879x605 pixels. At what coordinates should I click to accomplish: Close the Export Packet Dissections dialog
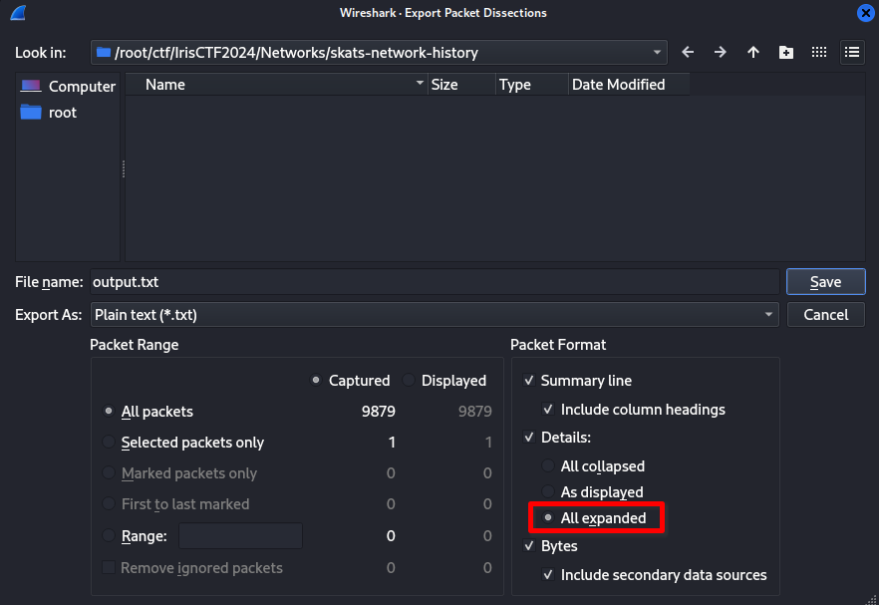[x=865, y=13]
